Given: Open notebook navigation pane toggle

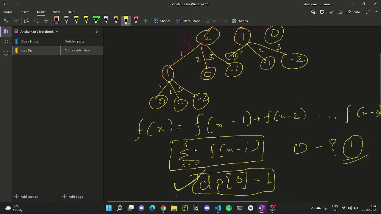Looking at the screenshot, I should pyautogui.click(x=6, y=32).
